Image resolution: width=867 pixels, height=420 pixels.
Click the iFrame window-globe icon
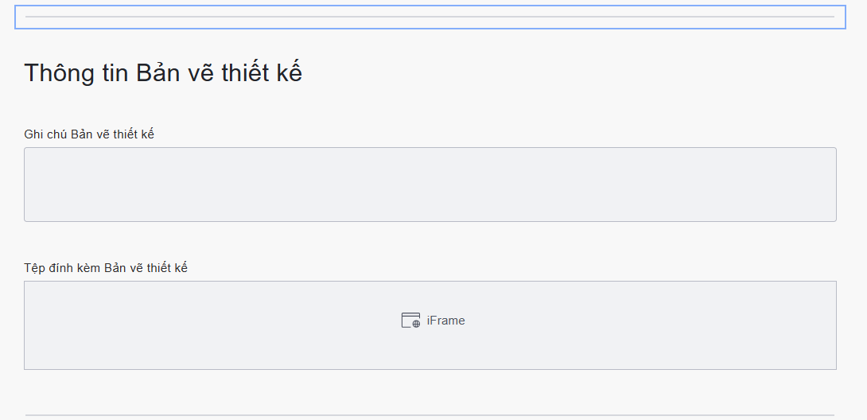pyautogui.click(x=410, y=321)
